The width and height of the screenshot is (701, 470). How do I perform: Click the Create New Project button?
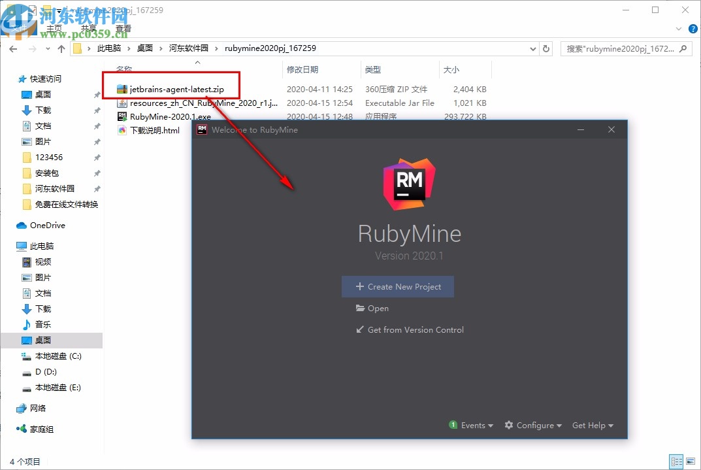point(397,286)
